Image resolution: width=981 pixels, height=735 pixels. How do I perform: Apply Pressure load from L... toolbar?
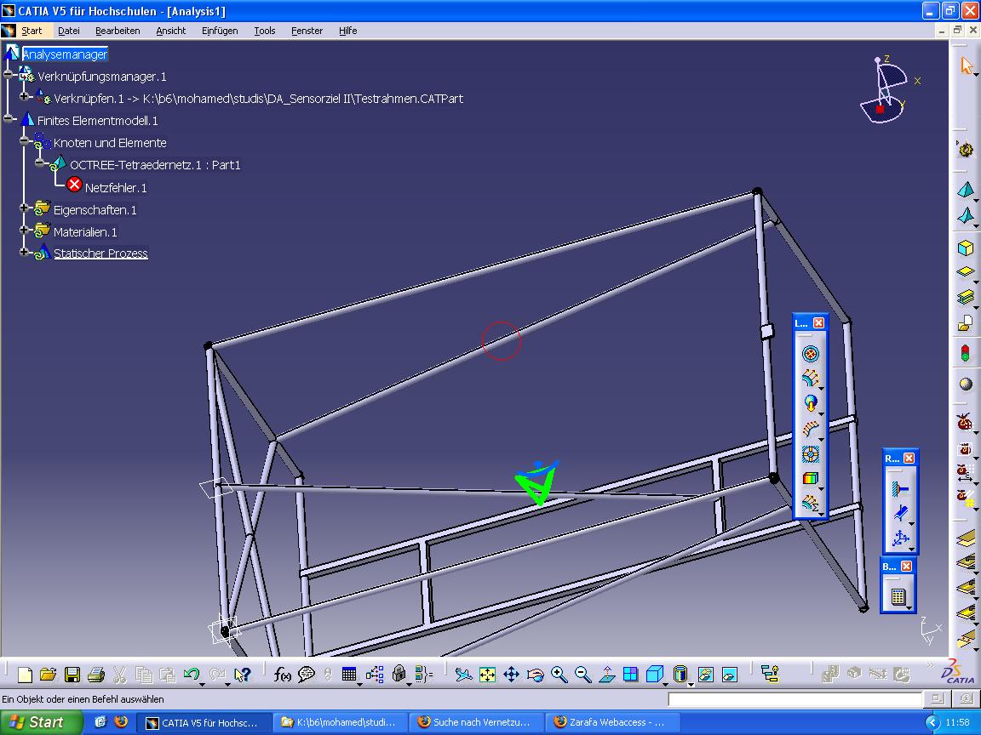[x=810, y=355]
